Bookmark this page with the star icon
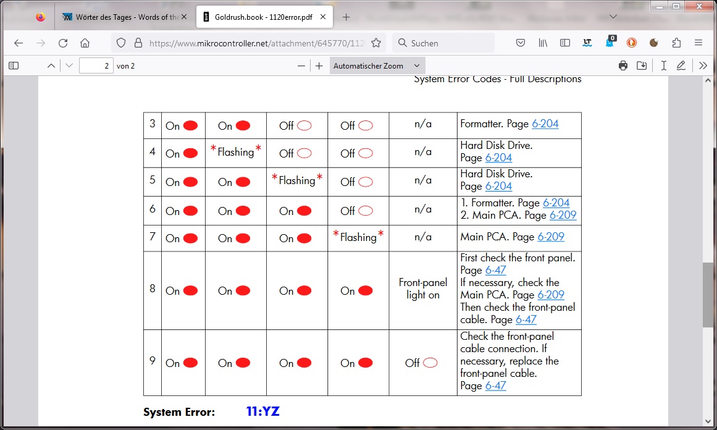 click(x=376, y=43)
